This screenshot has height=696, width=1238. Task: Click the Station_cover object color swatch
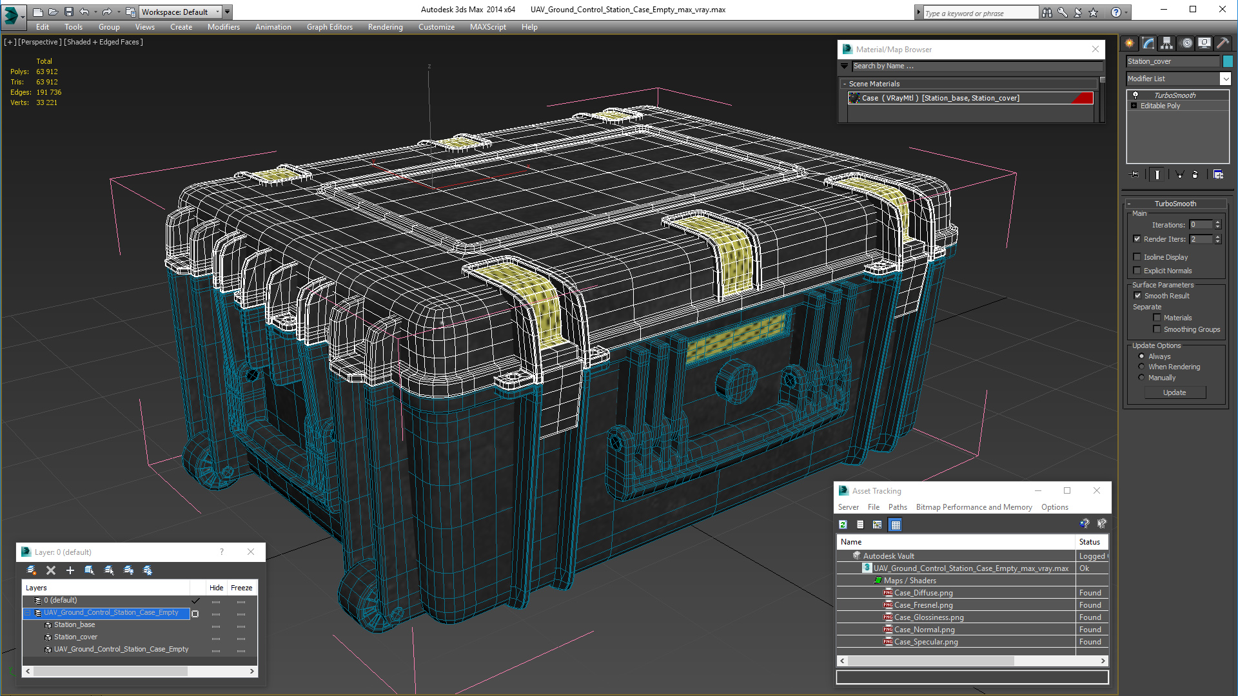pyautogui.click(x=1227, y=61)
